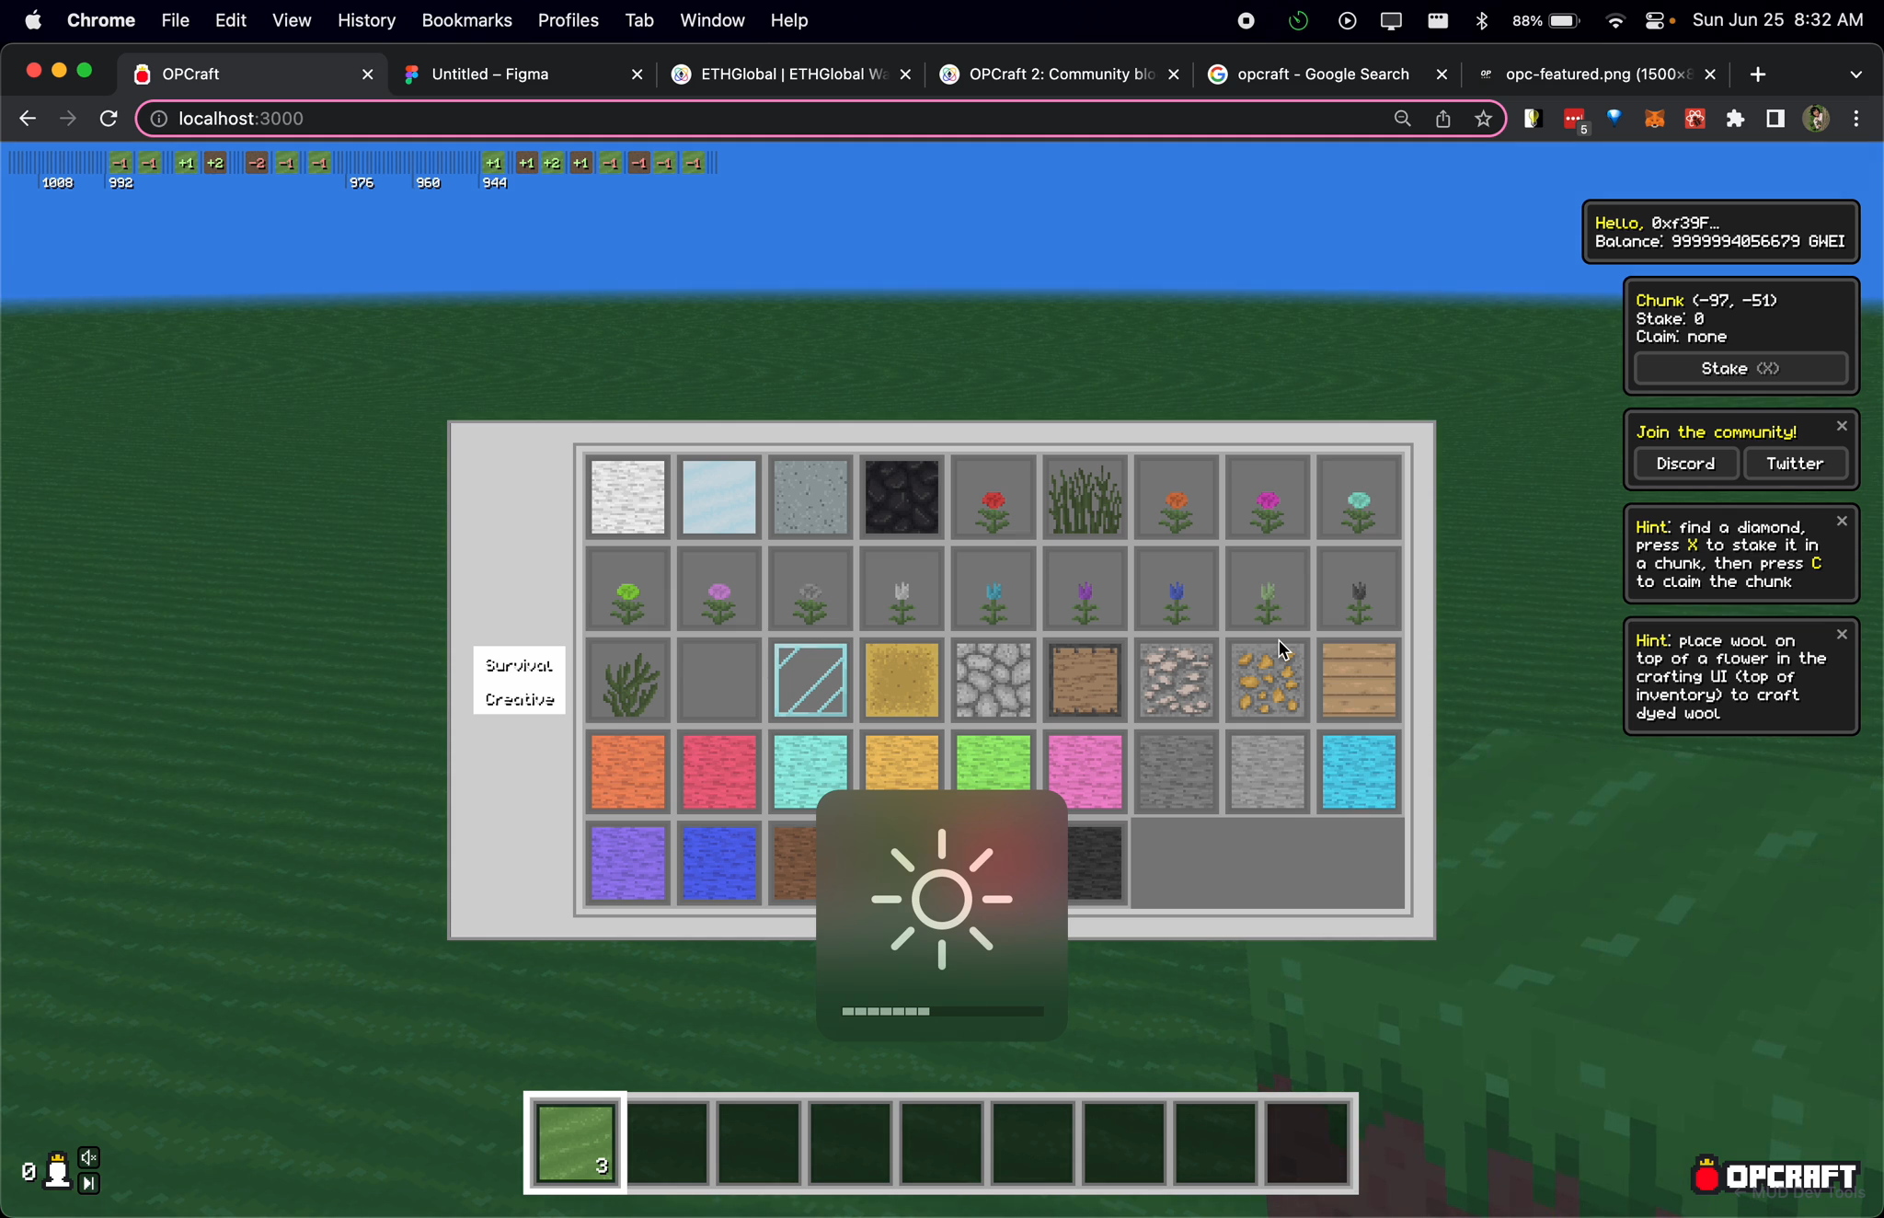Pick the ice block from inventory
The width and height of the screenshot is (1884, 1218).
[x=718, y=497]
